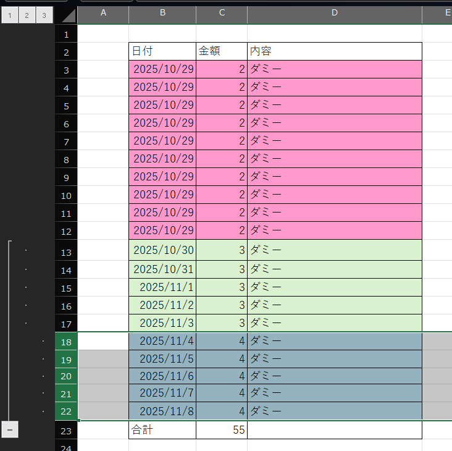Click the highlighted row 18 header
The height and width of the screenshot is (451, 452).
[x=66, y=342]
